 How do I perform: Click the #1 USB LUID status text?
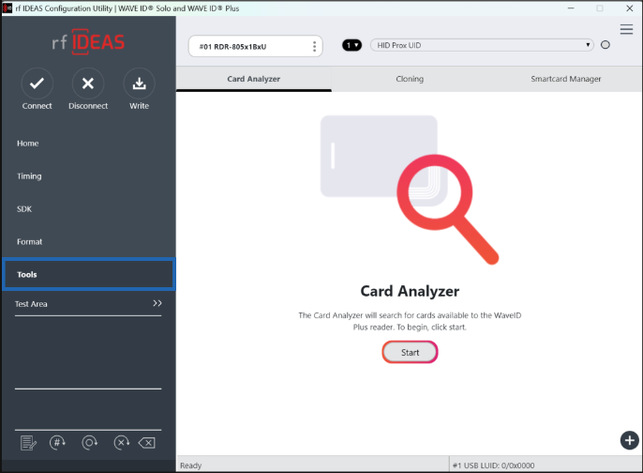click(x=493, y=465)
